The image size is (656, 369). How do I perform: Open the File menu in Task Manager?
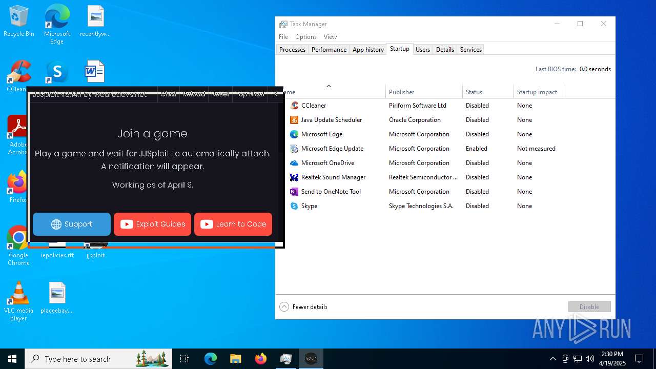coord(283,37)
